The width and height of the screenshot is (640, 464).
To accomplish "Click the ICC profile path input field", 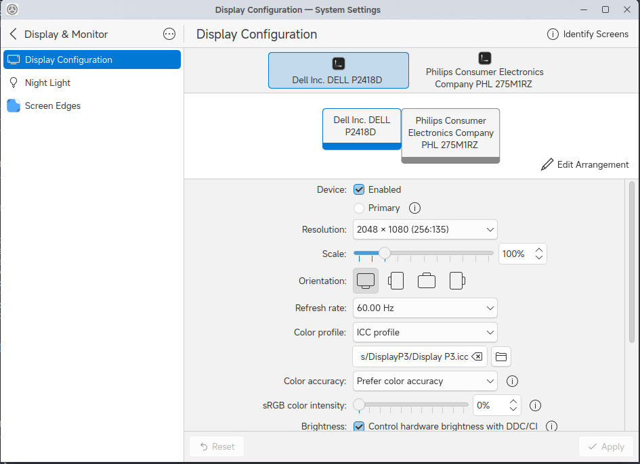I will [420, 356].
